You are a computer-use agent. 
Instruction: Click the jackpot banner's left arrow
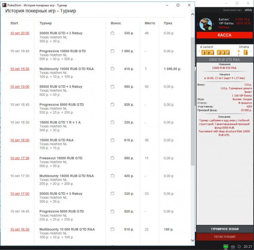point(199,51)
